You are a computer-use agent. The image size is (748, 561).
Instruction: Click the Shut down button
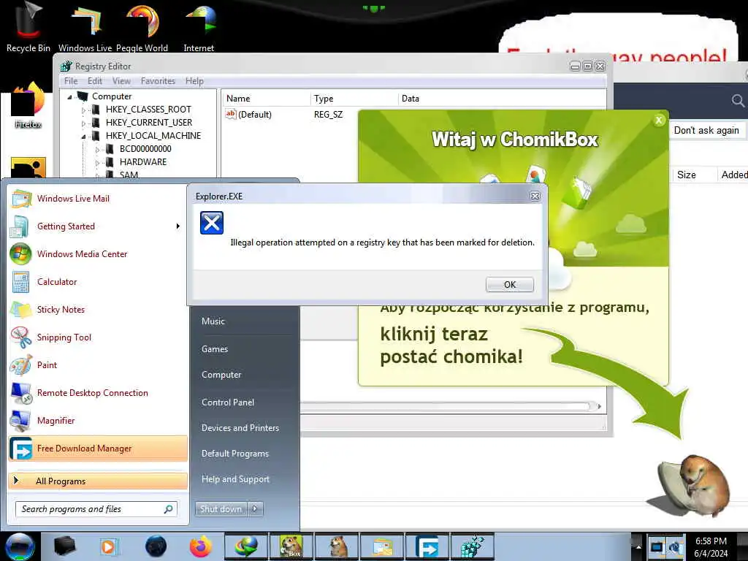[221, 509]
